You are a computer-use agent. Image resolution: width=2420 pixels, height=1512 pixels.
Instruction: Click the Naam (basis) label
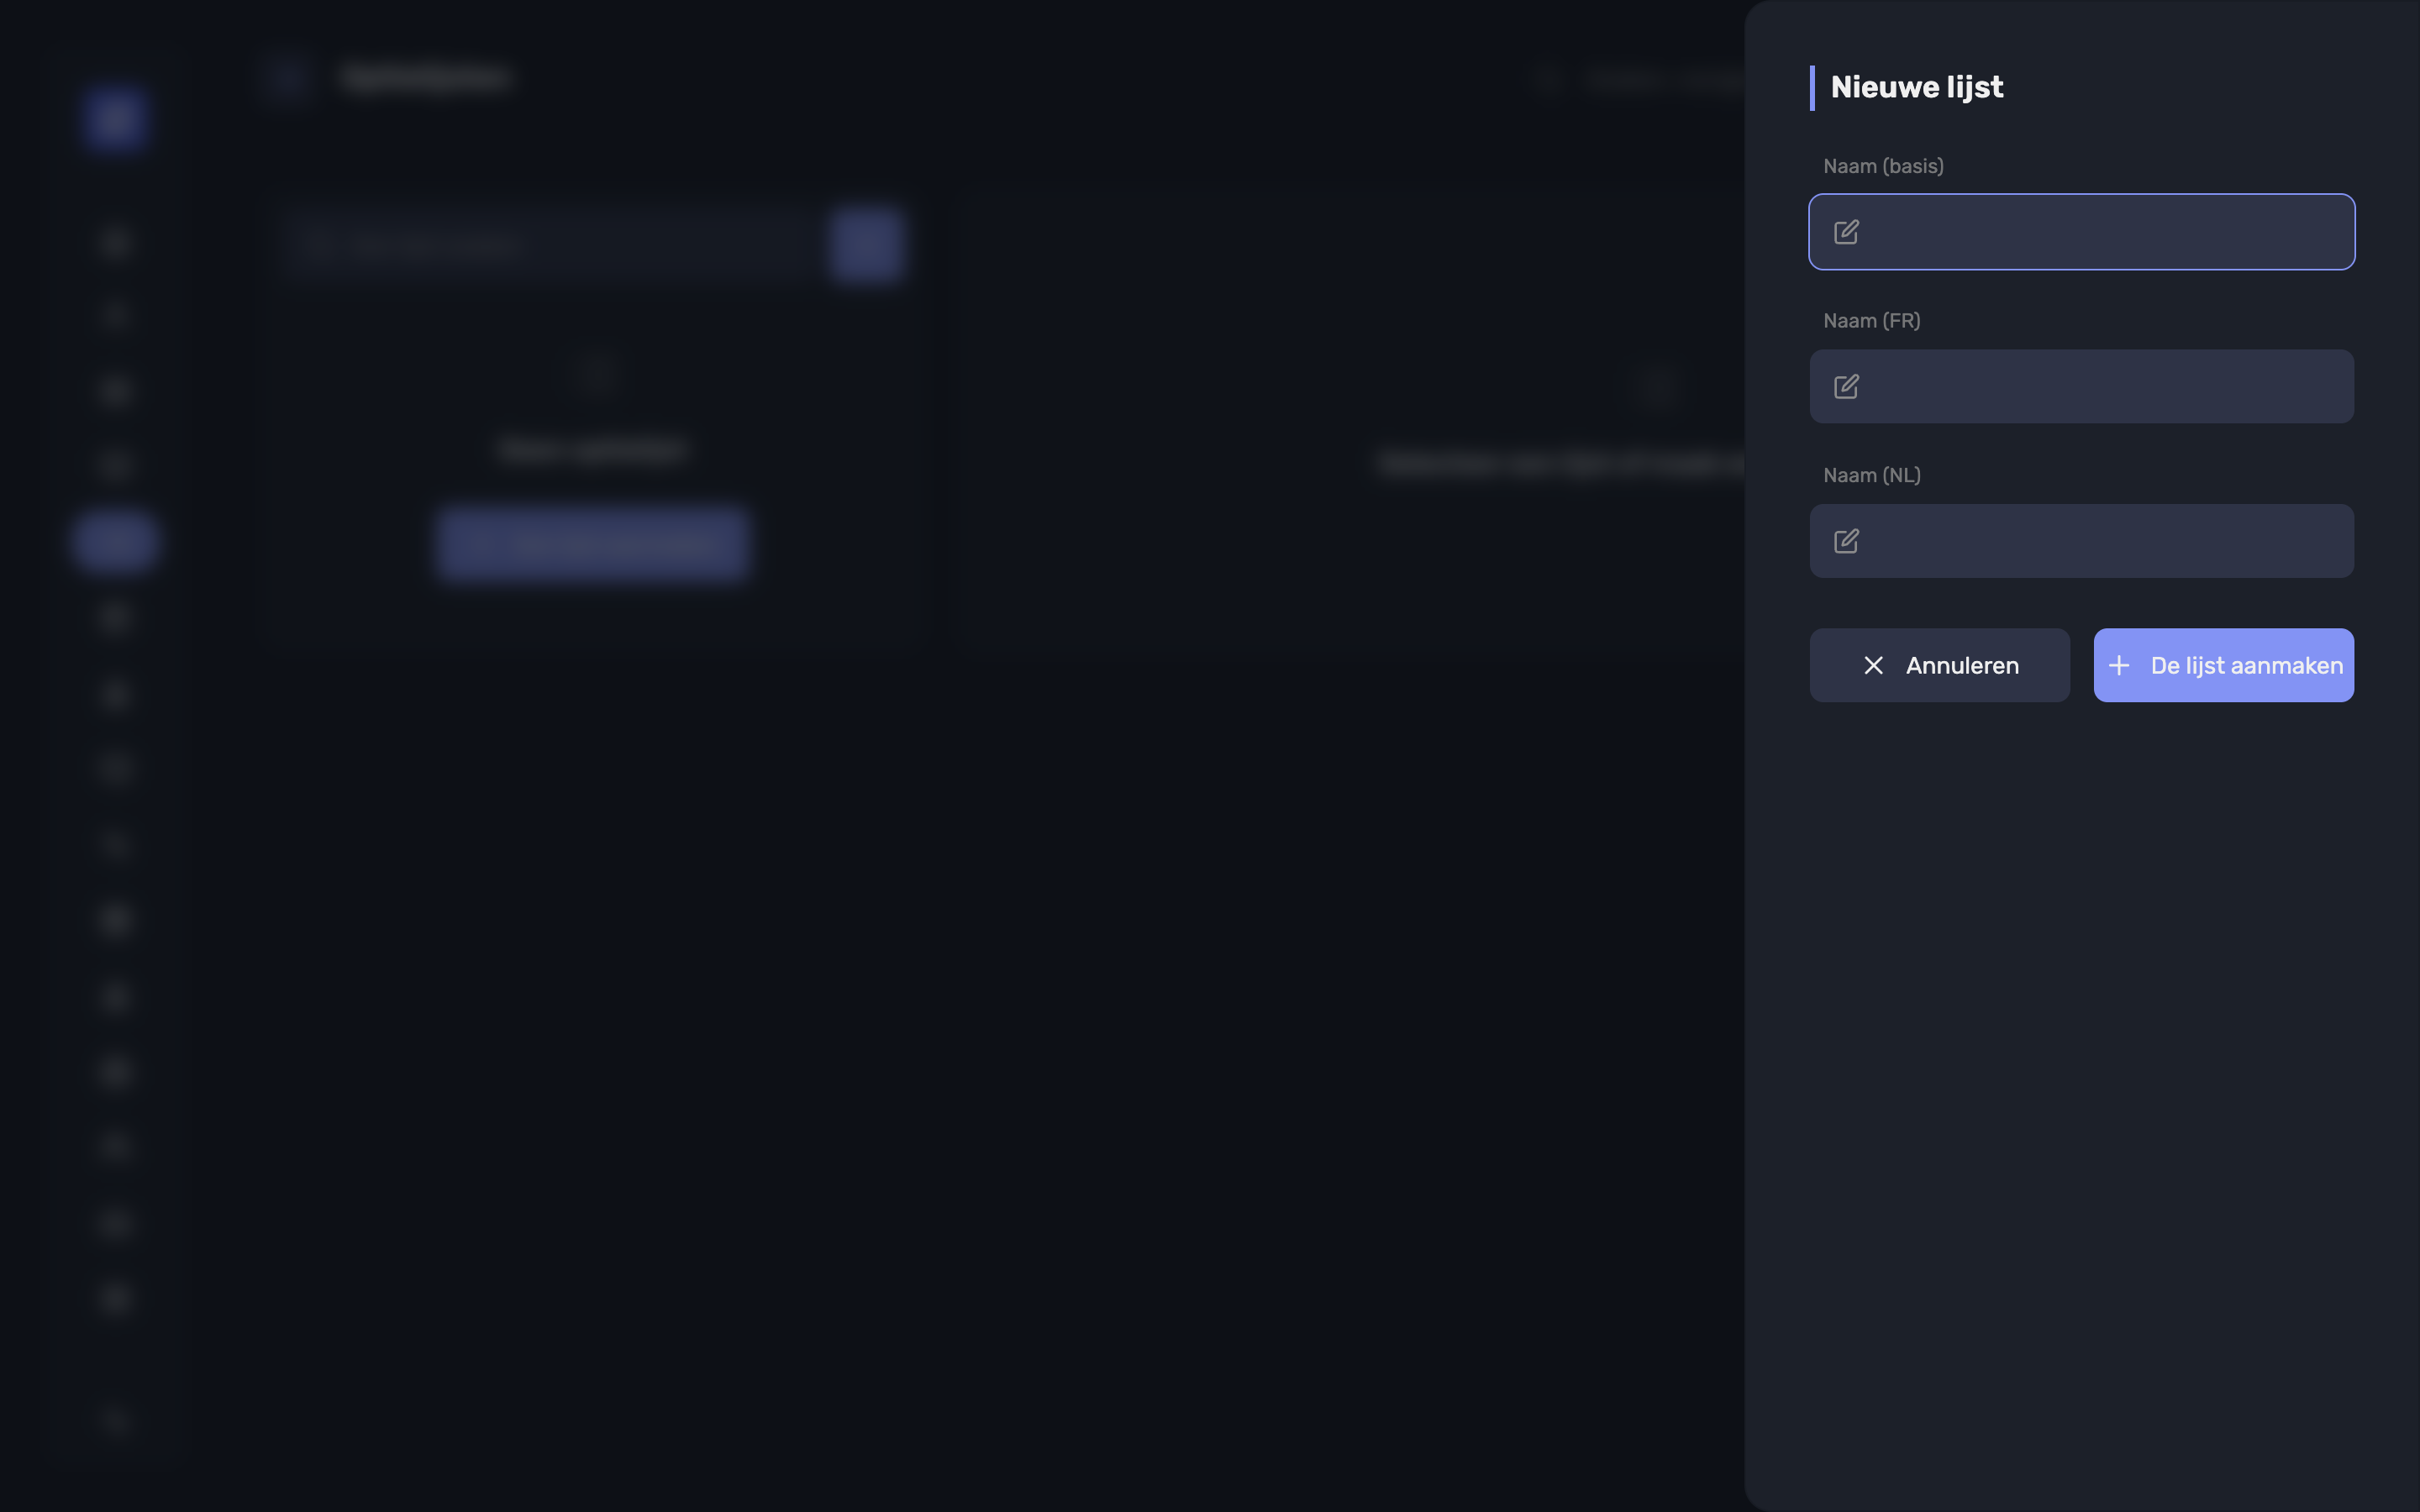pos(1883,166)
